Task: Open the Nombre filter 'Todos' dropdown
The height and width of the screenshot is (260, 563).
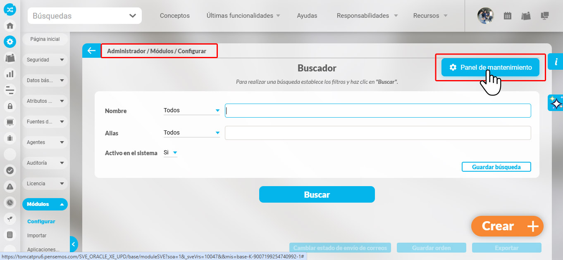Action: pos(191,111)
